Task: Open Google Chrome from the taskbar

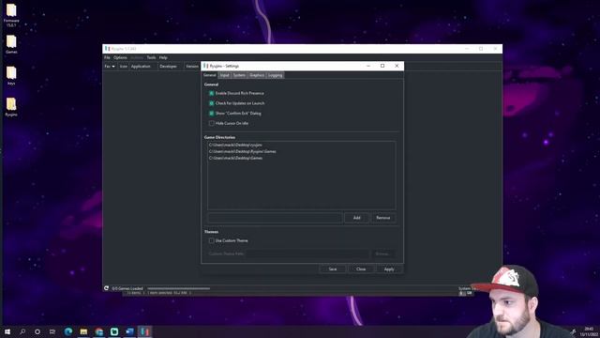Action: 99,331
